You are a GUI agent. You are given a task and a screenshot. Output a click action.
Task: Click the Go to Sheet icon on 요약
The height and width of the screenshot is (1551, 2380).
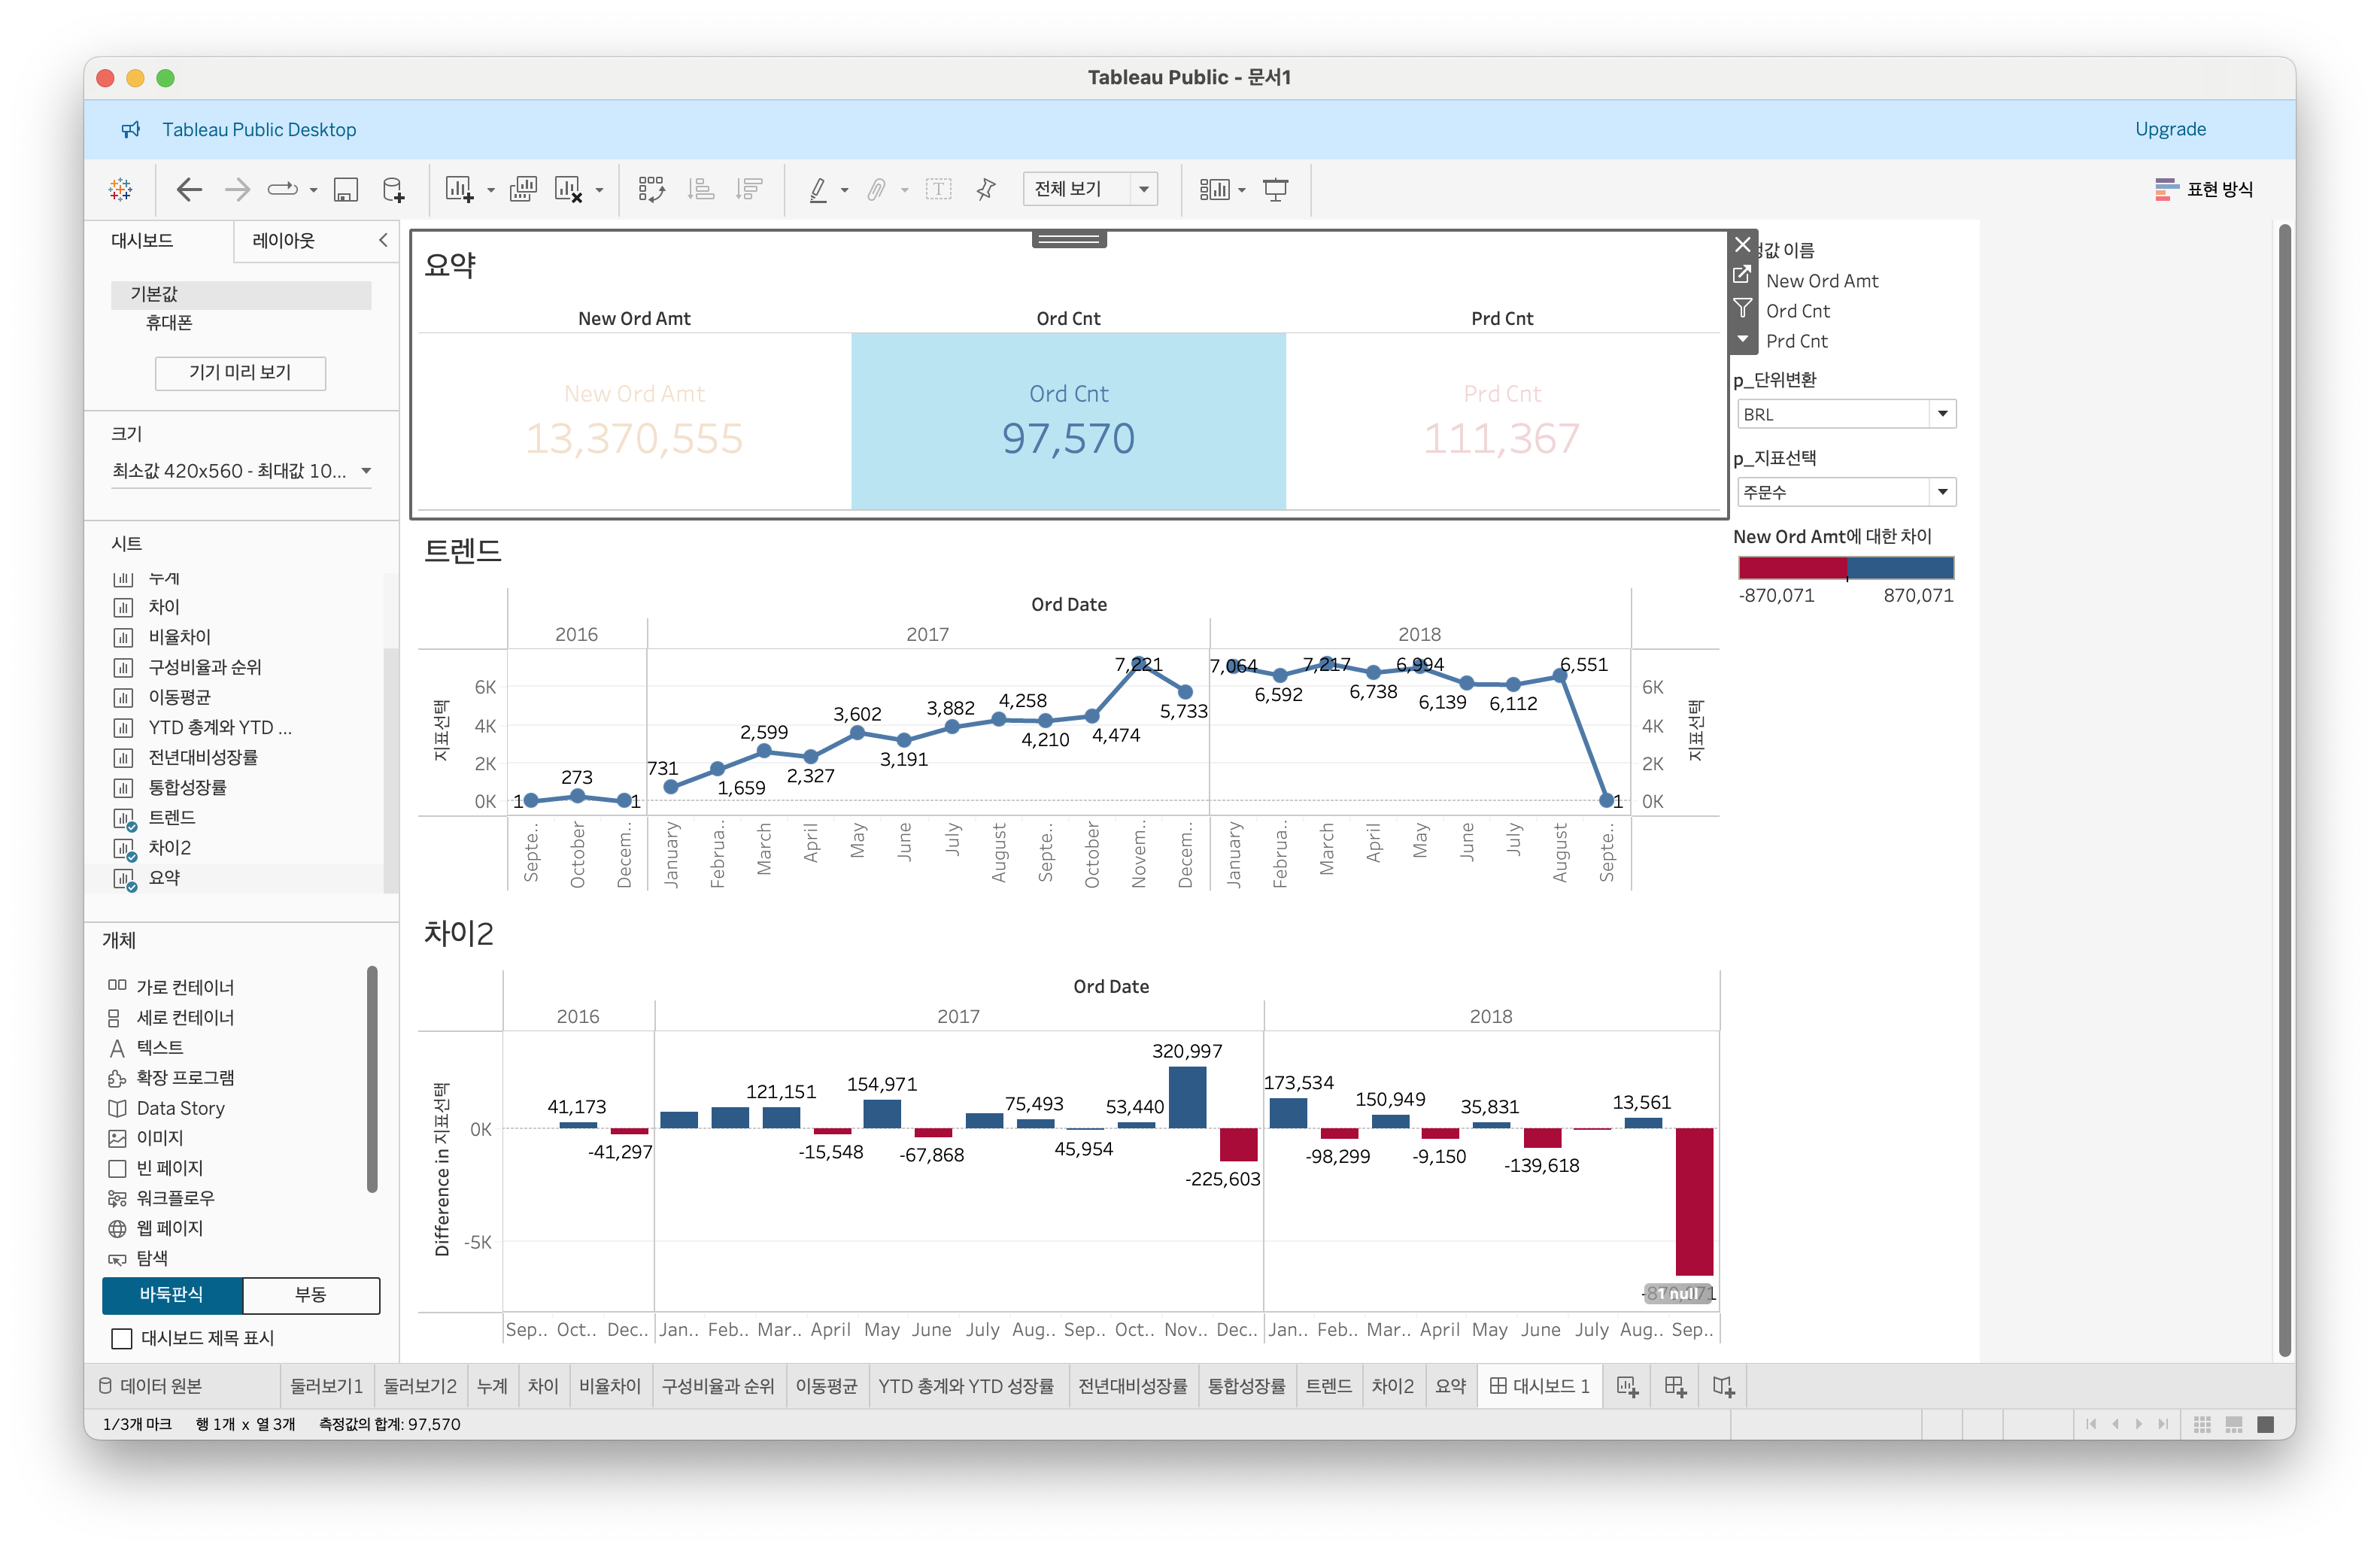coord(1742,275)
